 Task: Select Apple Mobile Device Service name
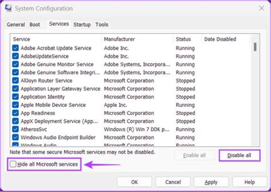tap(53, 105)
